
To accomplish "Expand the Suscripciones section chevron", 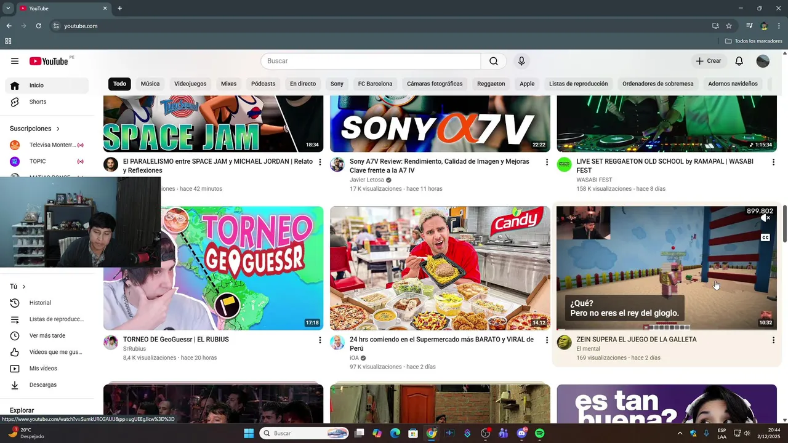I will 58,129.
